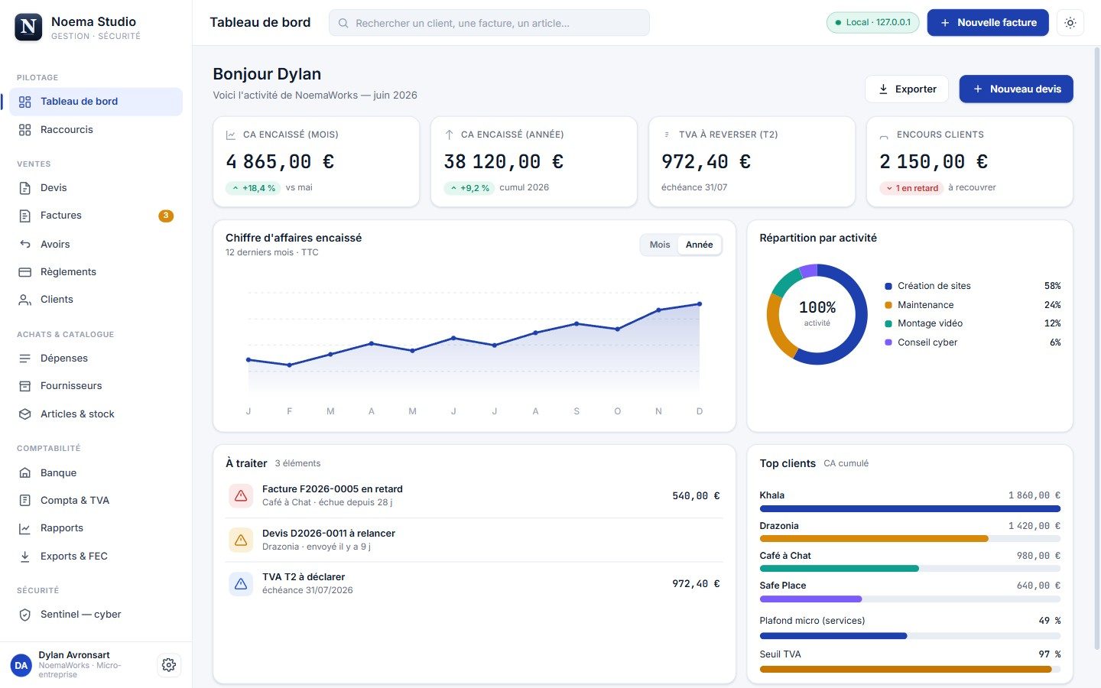
Task: Open Banque in Comptabilité
Action: [x=96, y=473]
